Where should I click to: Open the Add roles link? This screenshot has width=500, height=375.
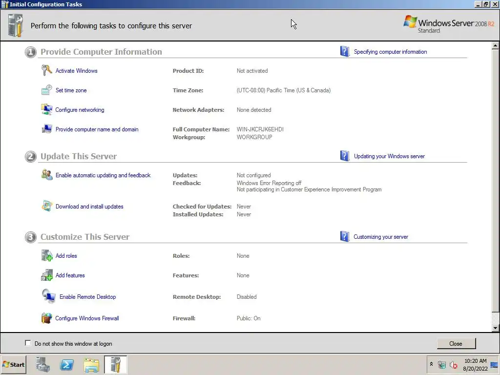coord(66,256)
